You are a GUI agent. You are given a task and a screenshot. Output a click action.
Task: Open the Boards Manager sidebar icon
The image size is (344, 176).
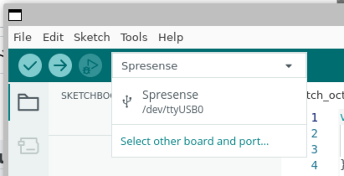(x=29, y=146)
